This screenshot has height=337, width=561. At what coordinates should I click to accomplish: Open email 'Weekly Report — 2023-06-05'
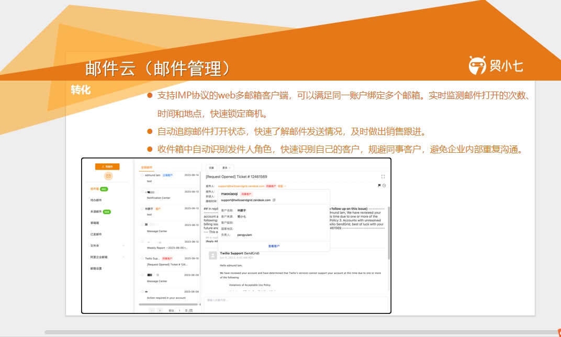pos(167,248)
